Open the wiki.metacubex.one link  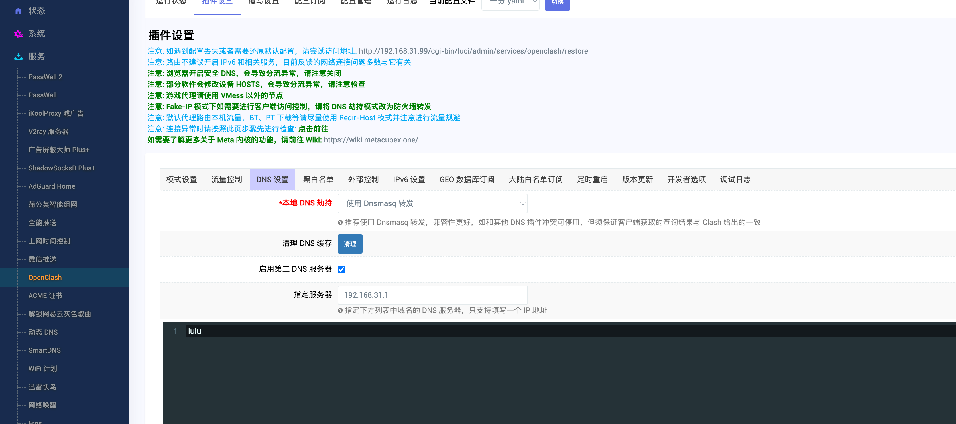[371, 140]
